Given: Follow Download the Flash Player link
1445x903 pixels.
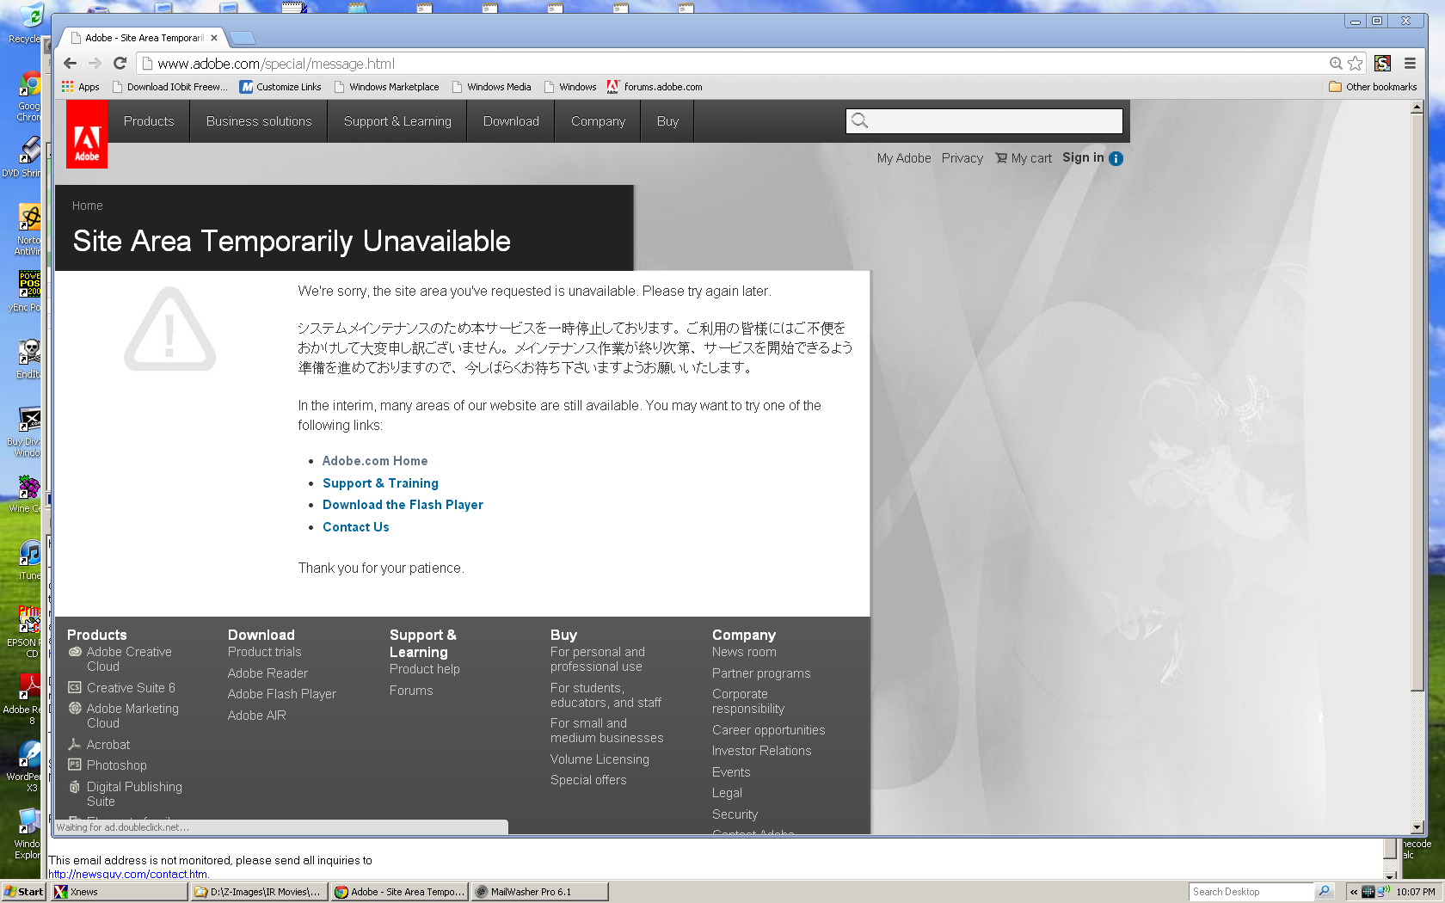Looking at the screenshot, I should pyautogui.click(x=403, y=505).
